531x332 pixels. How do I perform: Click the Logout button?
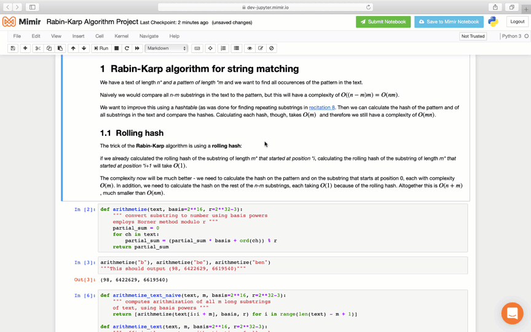(x=517, y=22)
